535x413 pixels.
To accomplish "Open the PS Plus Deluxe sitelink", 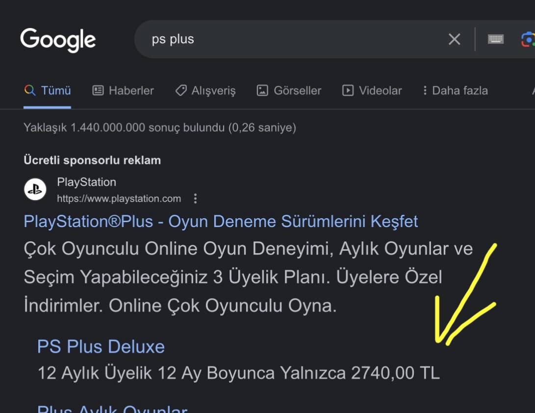I will click(101, 347).
